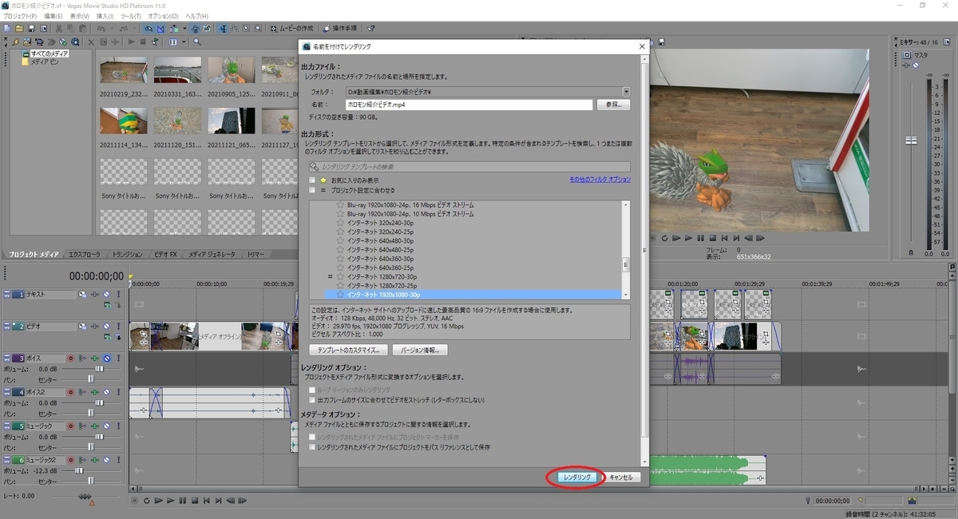This screenshot has width=958, height=519.
Task: Open 'その他のフィルタ オプション' link
Action: click(600, 180)
